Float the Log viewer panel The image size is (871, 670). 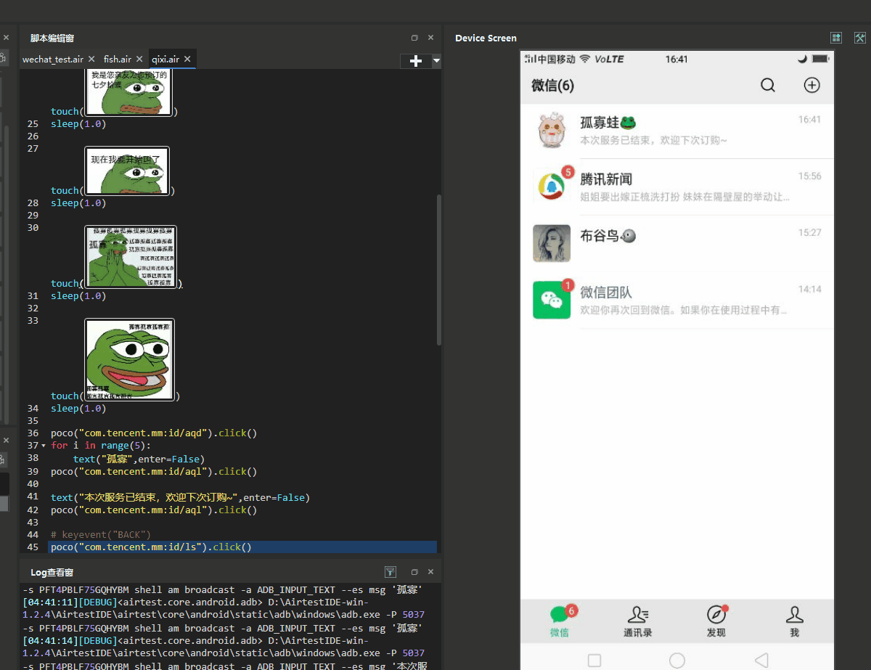click(414, 572)
